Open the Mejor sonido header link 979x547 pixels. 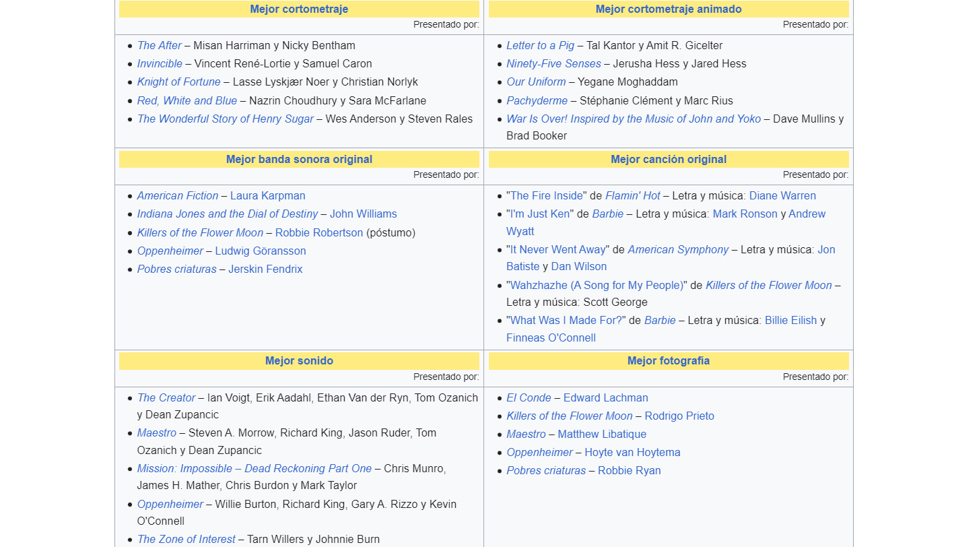tap(299, 361)
